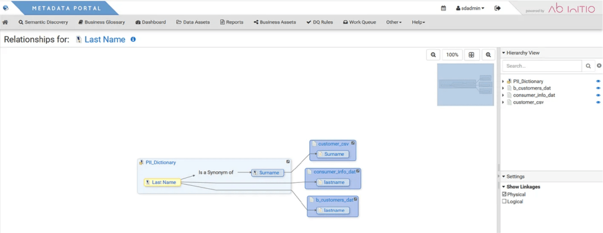The image size is (603, 233).
Task: Click the minimap overview thumbnail
Action: click(x=465, y=85)
